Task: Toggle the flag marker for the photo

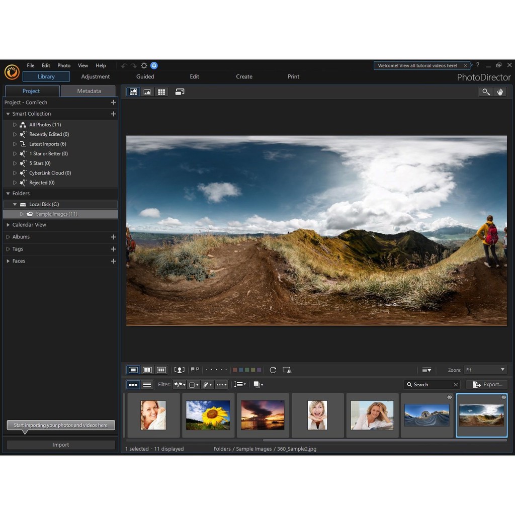Action: tap(193, 370)
